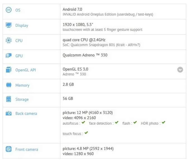Click the OS circle icon

tap(9, 10)
